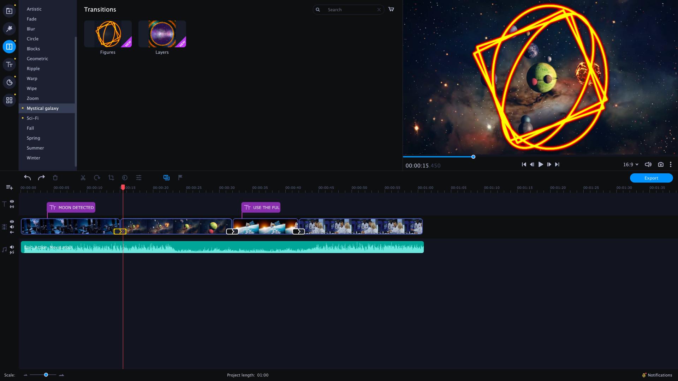Click the Export button
The width and height of the screenshot is (678, 381).
tap(651, 178)
